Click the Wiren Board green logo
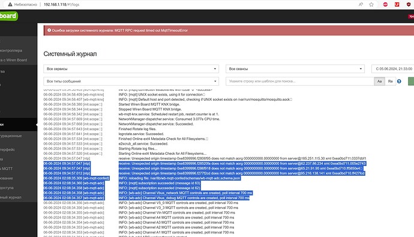The image size is (414, 237). (x=8, y=16)
